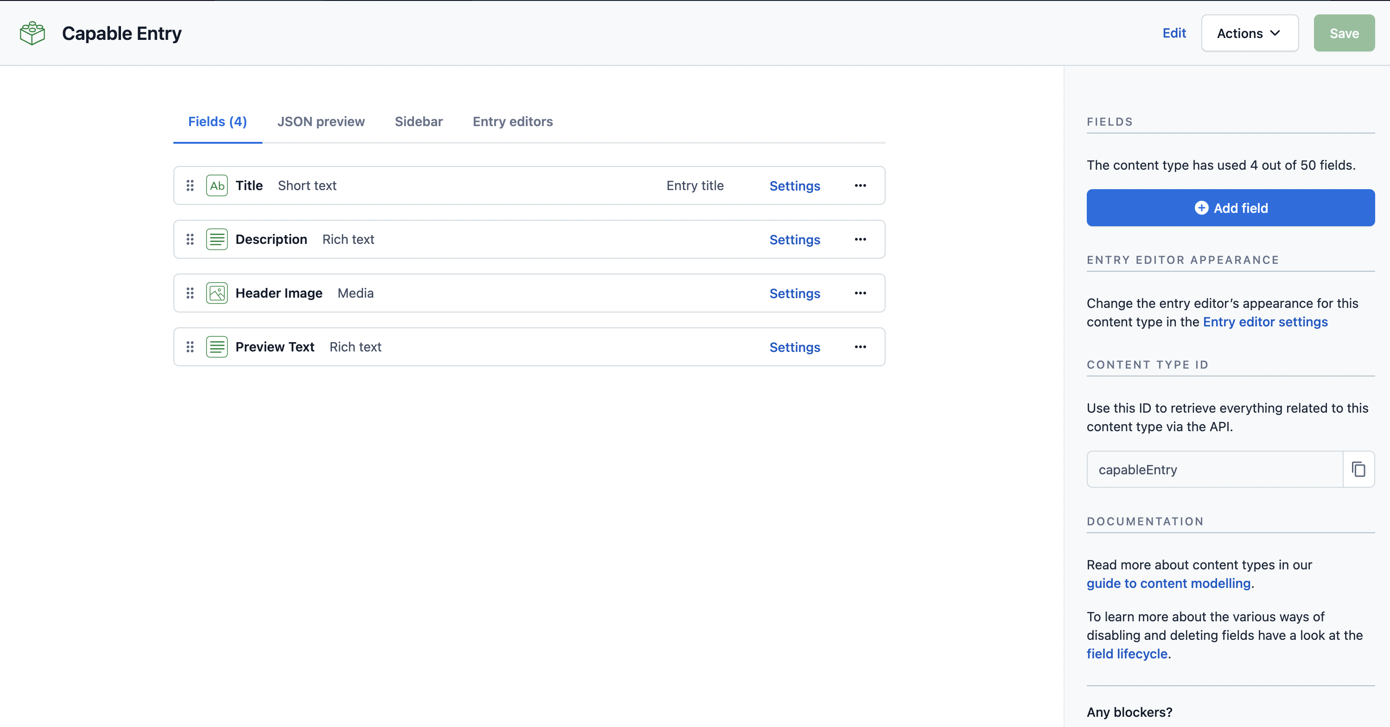1390x727 pixels.
Task: Click the content type cube icon
Action: click(x=32, y=33)
